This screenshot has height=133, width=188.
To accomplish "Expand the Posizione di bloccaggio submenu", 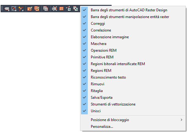I will click(133, 120).
